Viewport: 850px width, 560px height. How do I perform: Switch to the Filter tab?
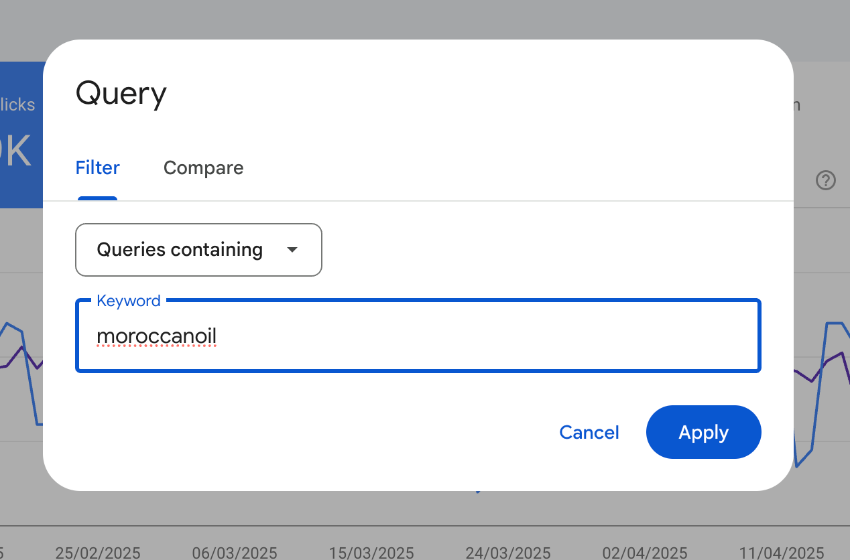pos(97,167)
